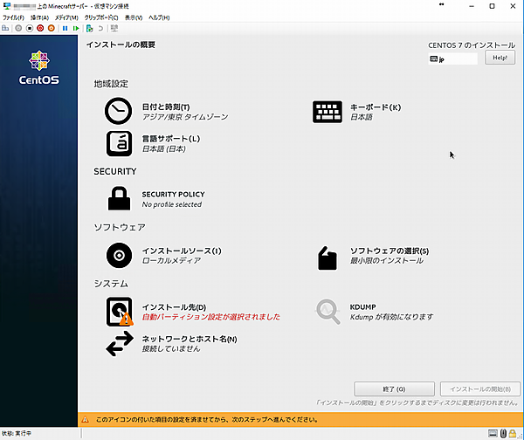Open the 表示(V) menu
524x440 pixels.
click(134, 17)
